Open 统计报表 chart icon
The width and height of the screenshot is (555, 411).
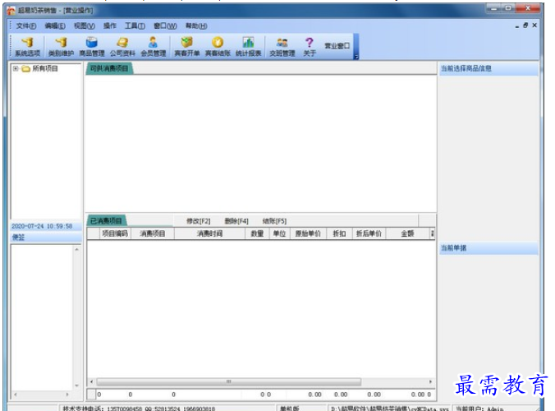click(x=249, y=47)
